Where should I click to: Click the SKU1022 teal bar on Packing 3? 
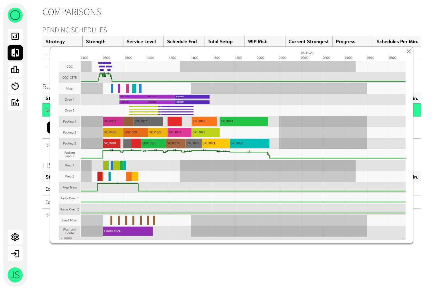point(249,143)
